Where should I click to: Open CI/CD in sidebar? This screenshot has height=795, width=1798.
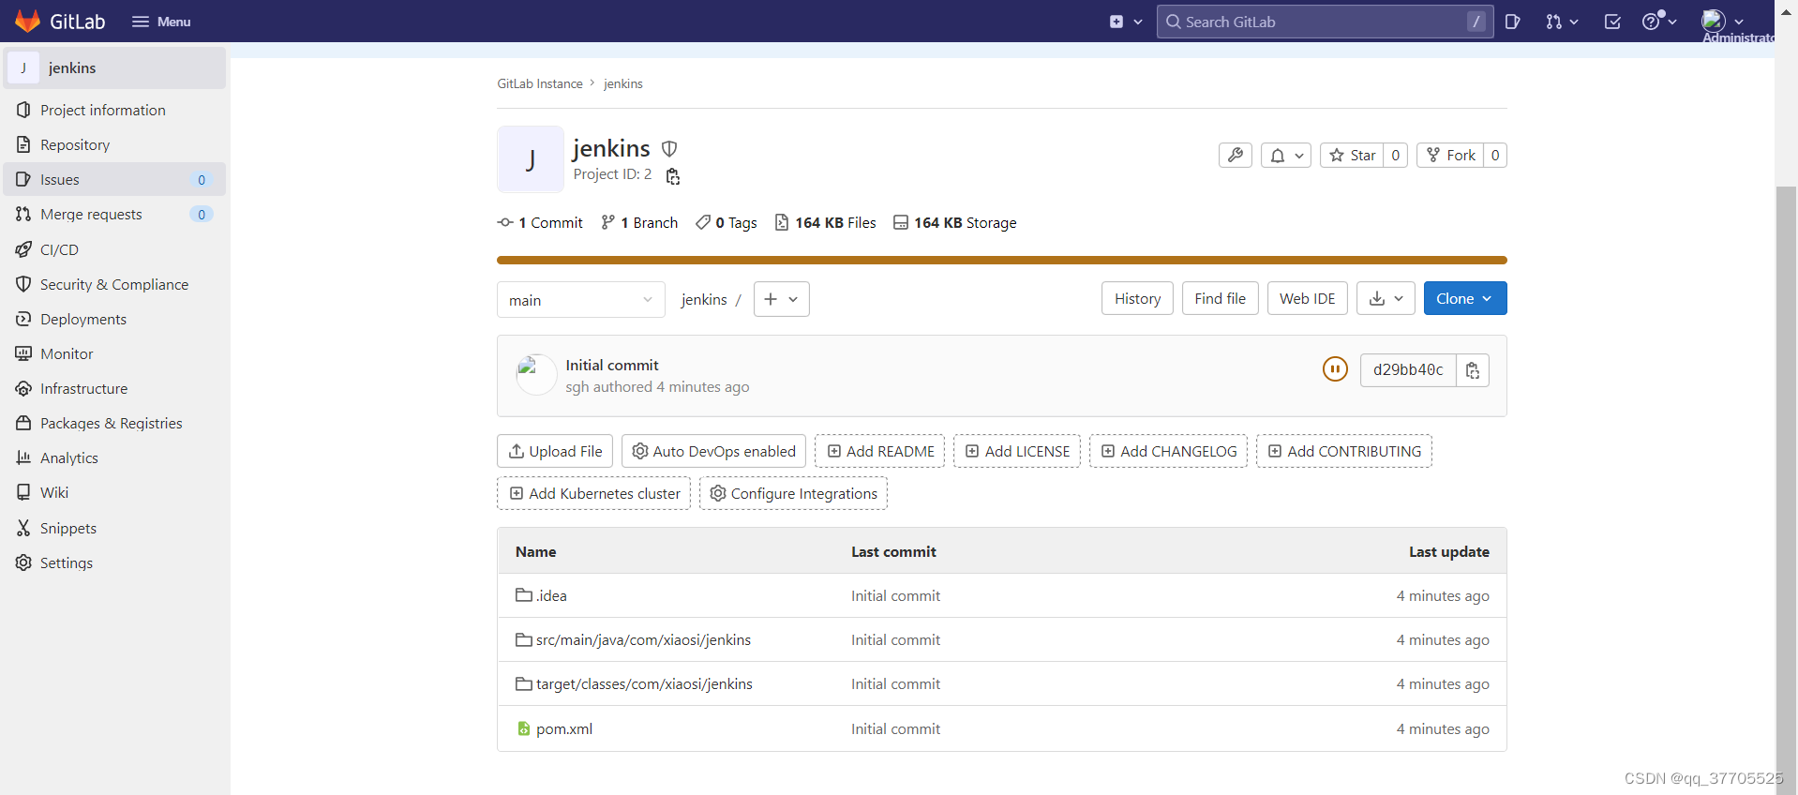click(114, 249)
